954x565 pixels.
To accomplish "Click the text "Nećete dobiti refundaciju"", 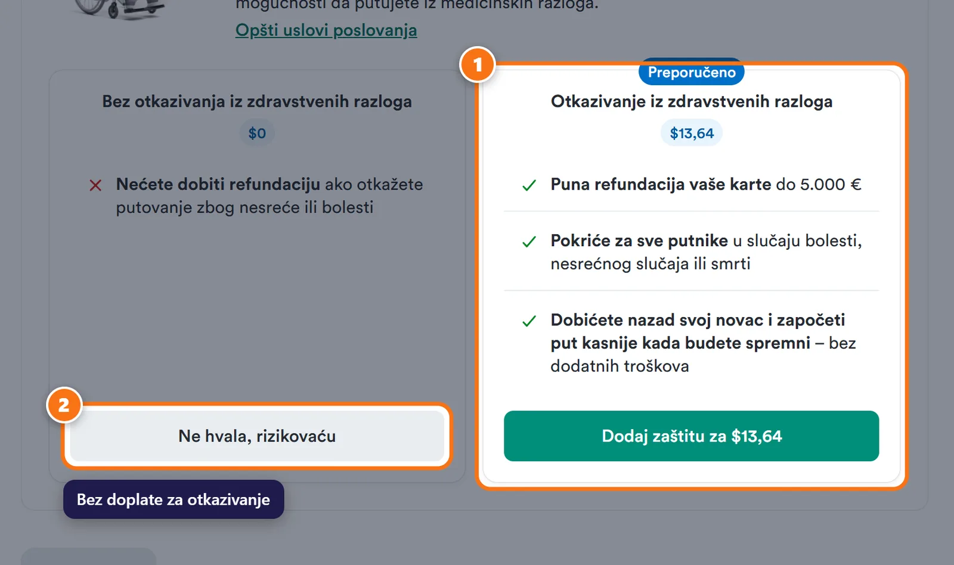I will (218, 184).
